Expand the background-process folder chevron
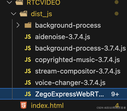The image size is (127, 111). pyautogui.click(x=18, y=25)
